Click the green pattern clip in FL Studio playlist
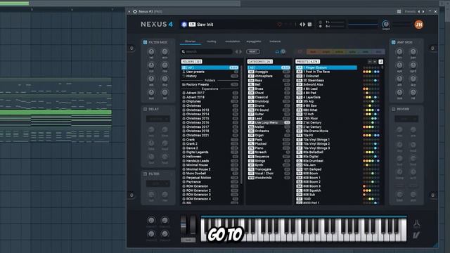The height and width of the screenshot is (253, 450). click(56, 112)
